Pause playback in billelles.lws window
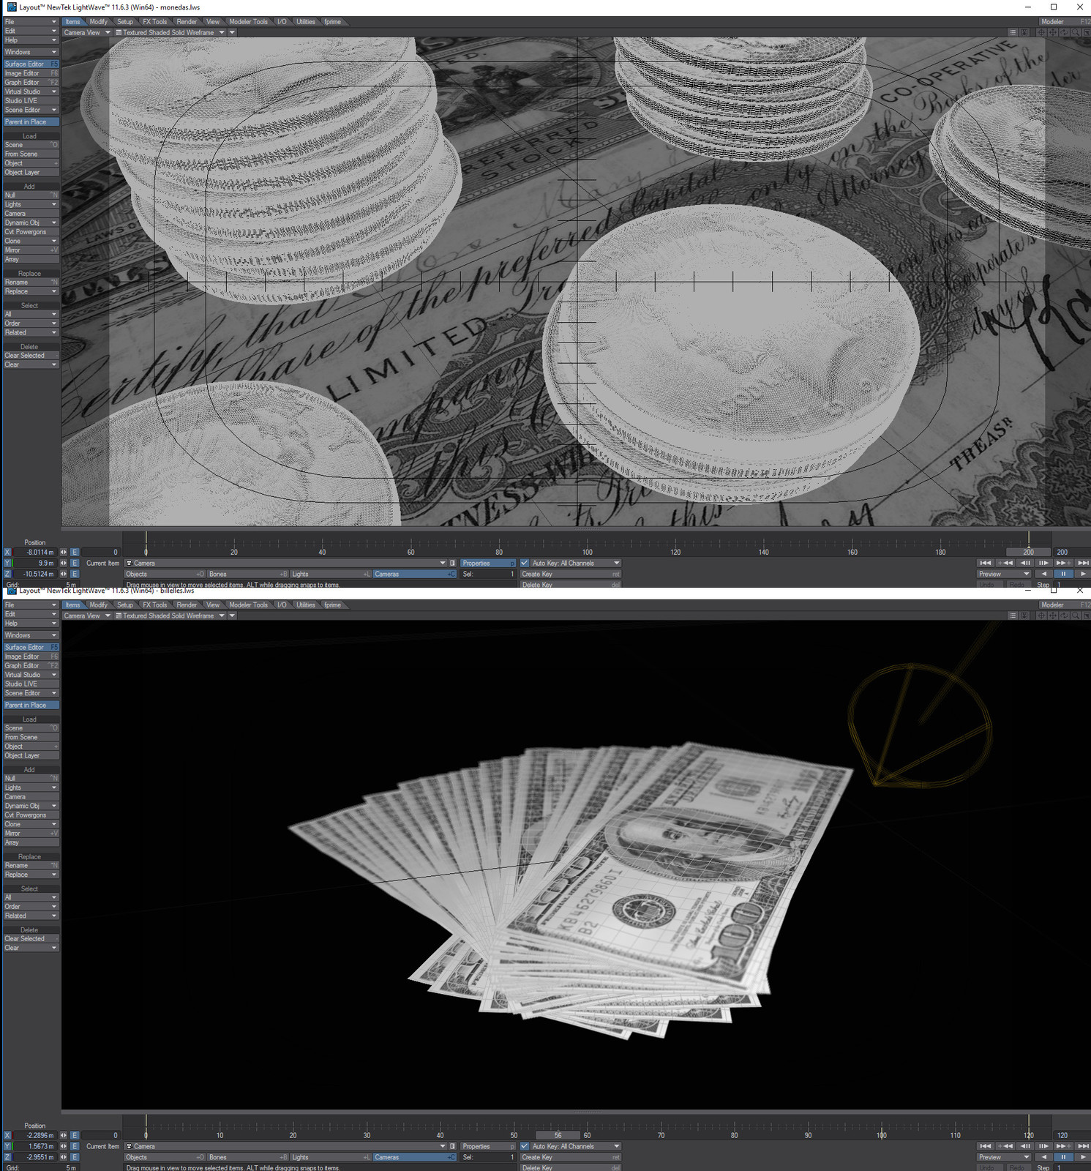This screenshot has height=1171, width=1091. coord(1063,1157)
